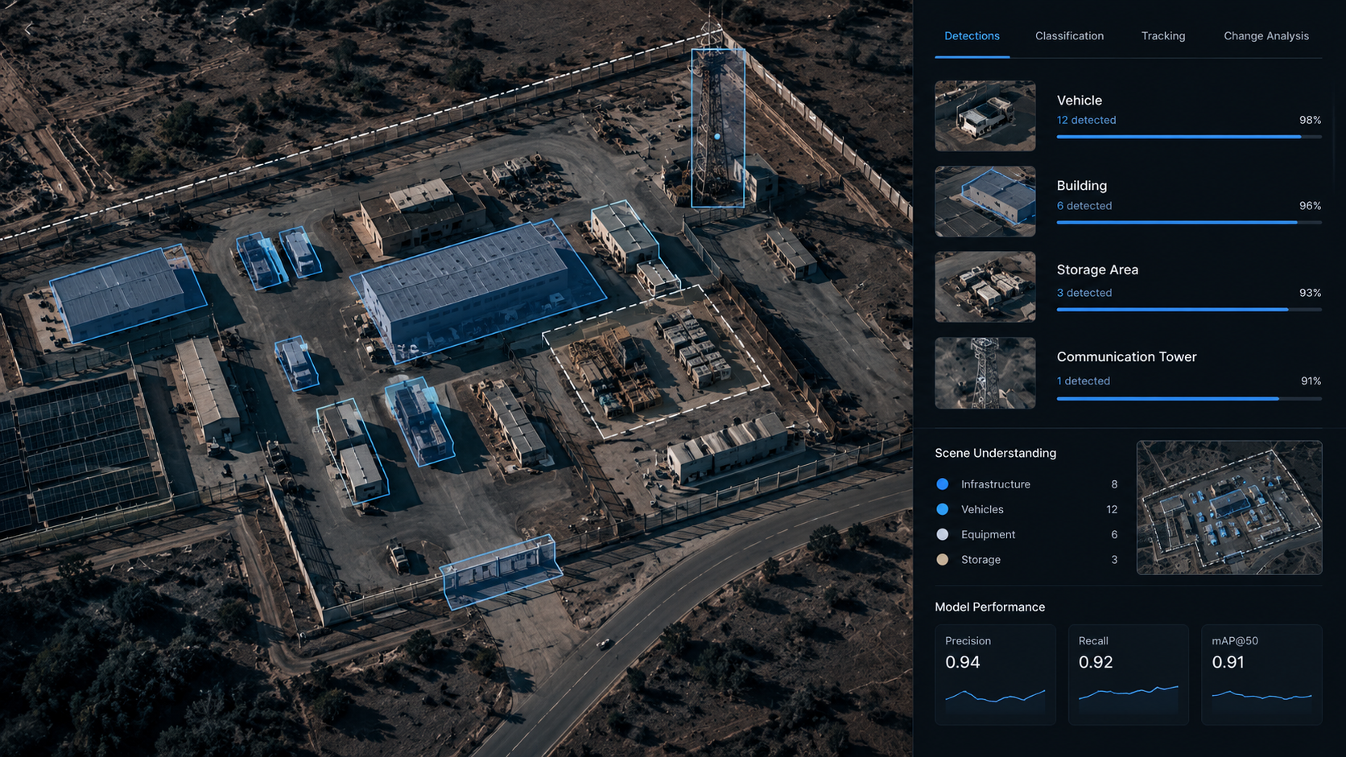Click the 'Vehicle' class title
Image resolution: width=1346 pixels, height=757 pixels.
pyautogui.click(x=1080, y=101)
